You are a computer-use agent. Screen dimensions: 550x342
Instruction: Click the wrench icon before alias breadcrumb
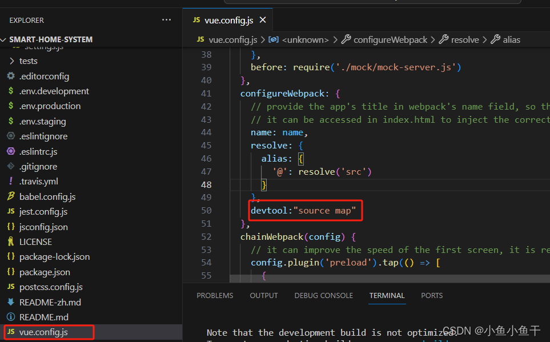click(x=495, y=39)
